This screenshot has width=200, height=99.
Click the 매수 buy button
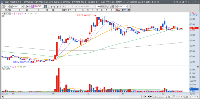(118, 10)
